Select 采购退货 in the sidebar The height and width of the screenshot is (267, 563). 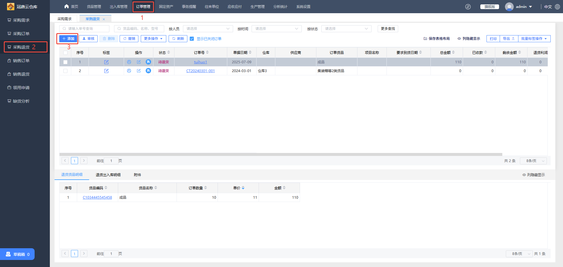pyautogui.click(x=26, y=47)
